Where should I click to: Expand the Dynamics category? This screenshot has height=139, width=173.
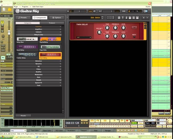39,64
